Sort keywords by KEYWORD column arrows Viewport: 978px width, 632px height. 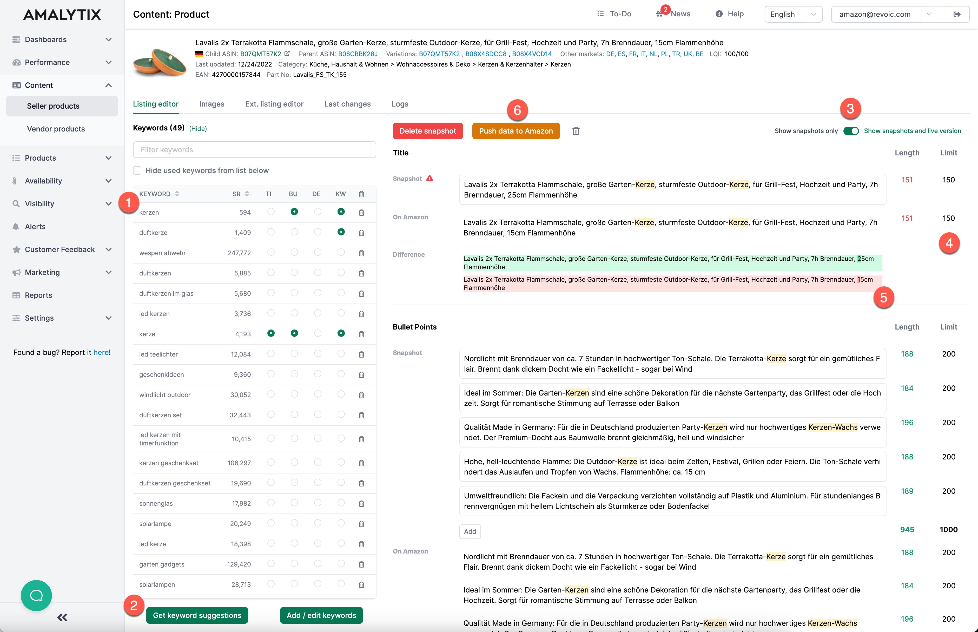[x=177, y=194]
